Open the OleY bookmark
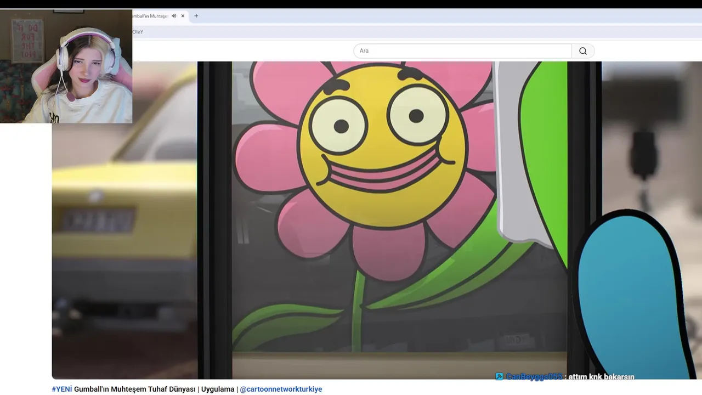 tap(138, 32)
